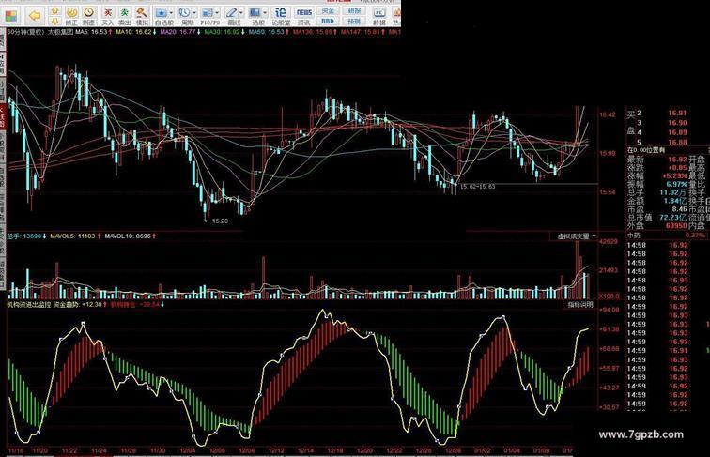The width and height of the screenshot is (710, 457).
Task: Expand the 自选股 dropdown arrow
Action: [x=171, y=13]
